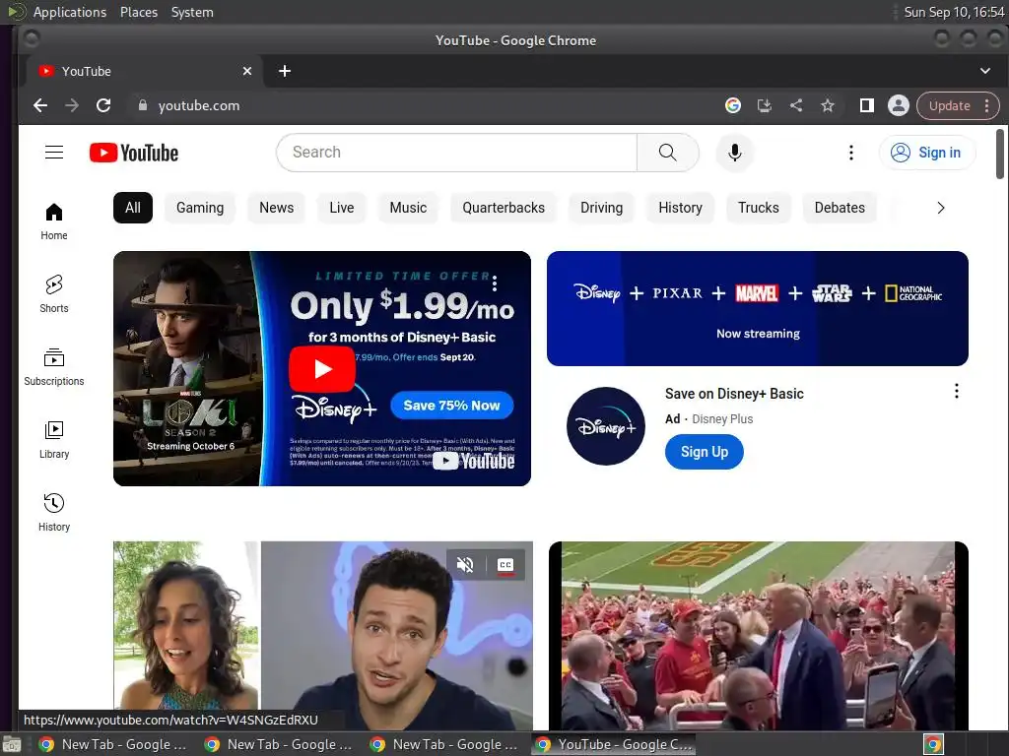Click the Google icon in address bar
This screenshot has width=1009, height=756.
coord(733,105)
